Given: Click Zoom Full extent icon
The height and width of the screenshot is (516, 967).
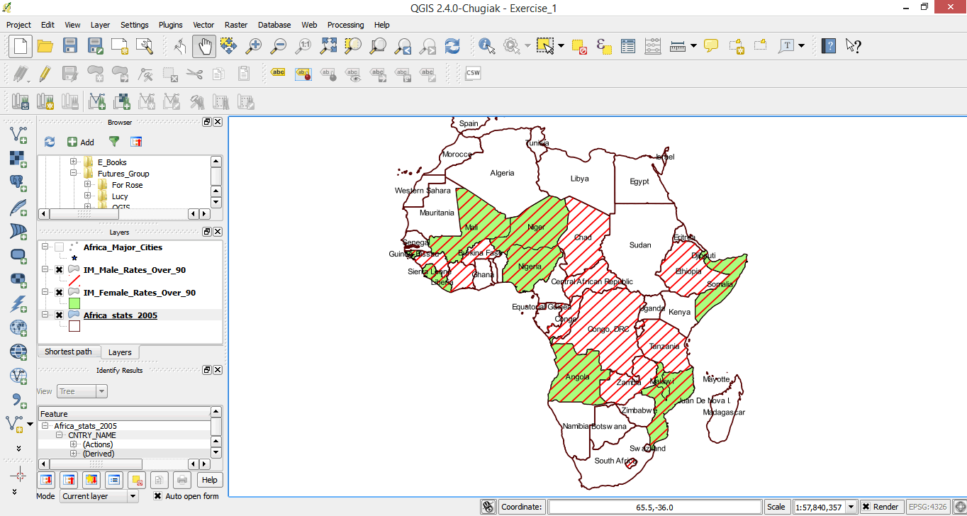Looking at the screenshot, I should (x=328, y=46).
